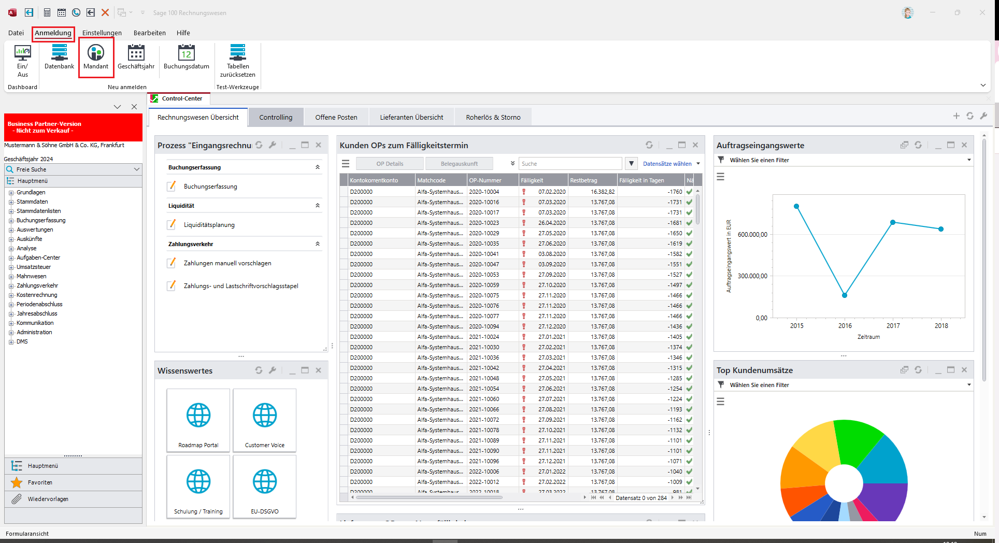Open the Buchungsdatum ribbon icon
This screenshot has height=543, width=999.
(186, 53)
